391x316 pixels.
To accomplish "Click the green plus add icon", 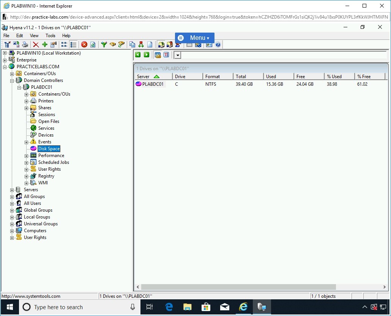I will point(45,45).
